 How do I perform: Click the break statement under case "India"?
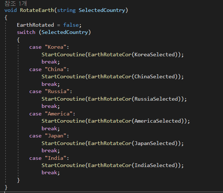51,172
